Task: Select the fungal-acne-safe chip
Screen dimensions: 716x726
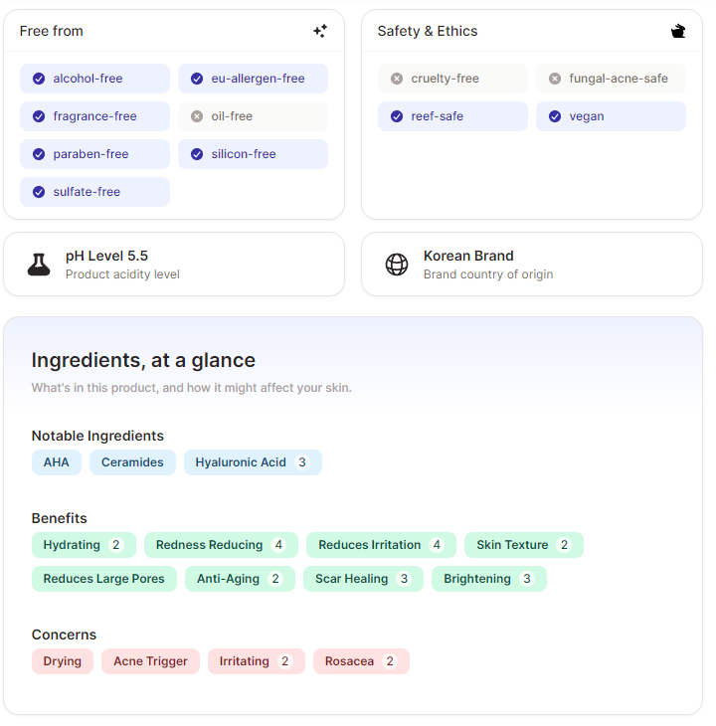Action: [611, 79]
